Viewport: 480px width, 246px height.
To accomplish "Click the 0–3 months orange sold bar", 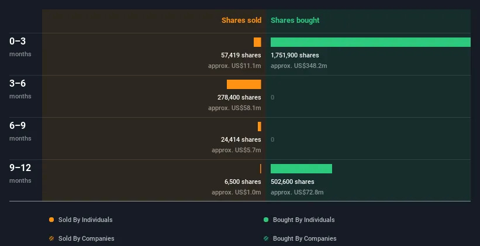I will point(257,42).
